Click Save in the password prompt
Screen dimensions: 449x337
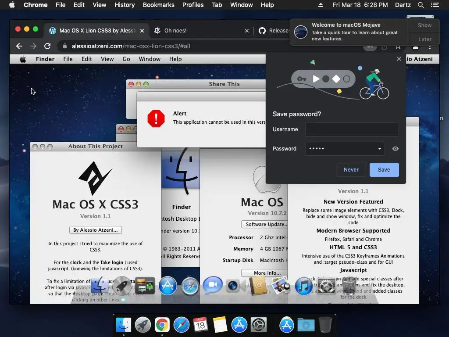384,170
